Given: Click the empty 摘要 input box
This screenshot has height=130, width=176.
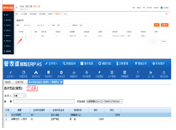Looking at the screenshot, I should pos(44,102).
